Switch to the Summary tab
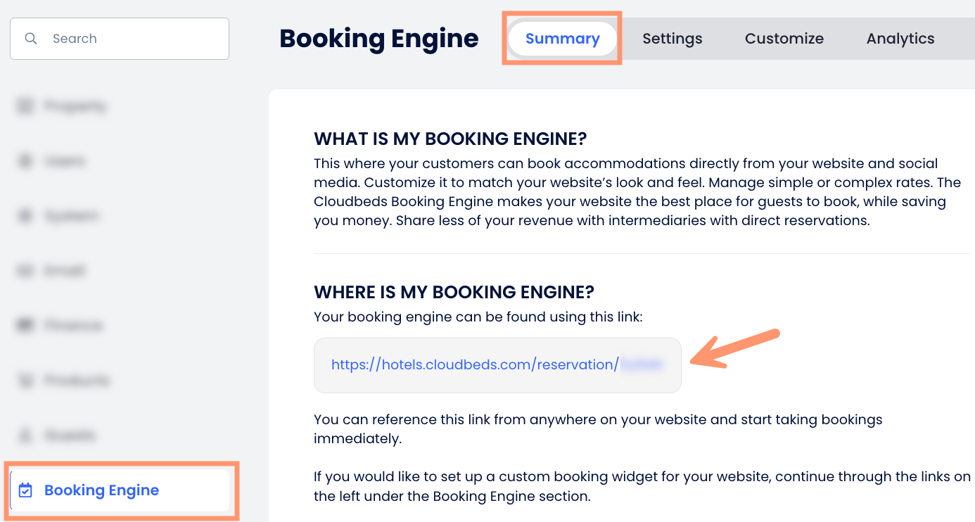Image resolution: width=975 pixels, height=522 pixels. tap(562, 39)
